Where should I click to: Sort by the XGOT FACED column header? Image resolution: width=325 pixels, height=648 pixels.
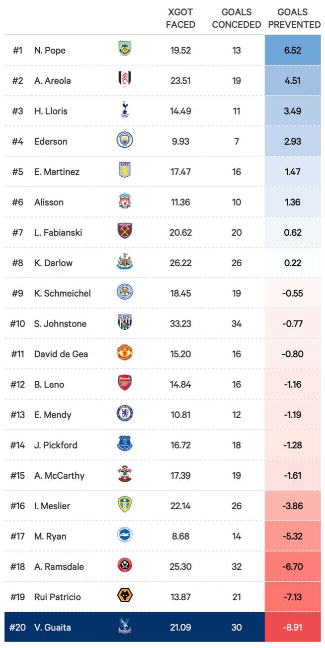click(180, 18)
